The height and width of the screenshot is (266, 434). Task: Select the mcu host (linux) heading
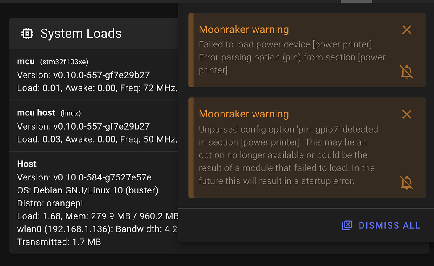(49, 113)
